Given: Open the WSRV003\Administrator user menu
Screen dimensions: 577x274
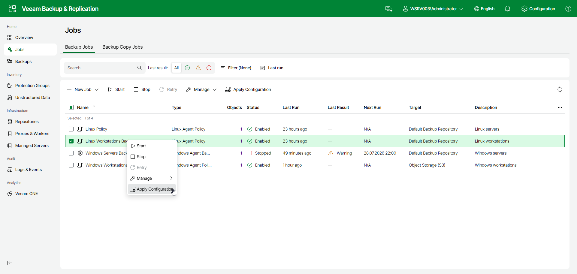Looking at the screenshot, I should [433, 9].
